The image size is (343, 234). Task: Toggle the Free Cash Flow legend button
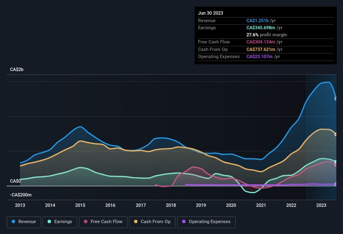103,222
